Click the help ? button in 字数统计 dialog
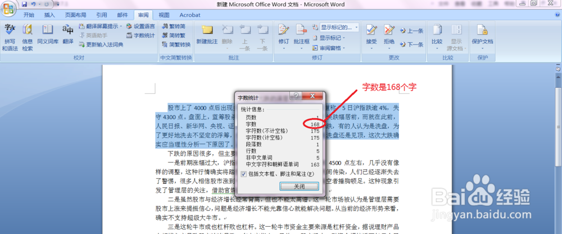 (296, 96)
